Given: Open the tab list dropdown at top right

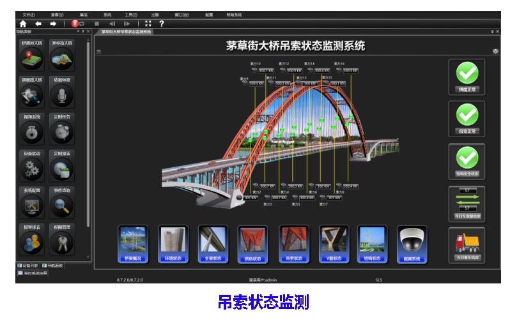Looking at the screenshot, I should [492, 31].
